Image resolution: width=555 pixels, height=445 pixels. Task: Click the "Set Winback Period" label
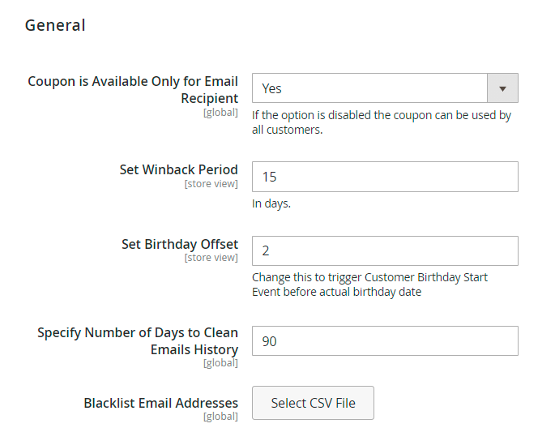(x=179, y=169)
